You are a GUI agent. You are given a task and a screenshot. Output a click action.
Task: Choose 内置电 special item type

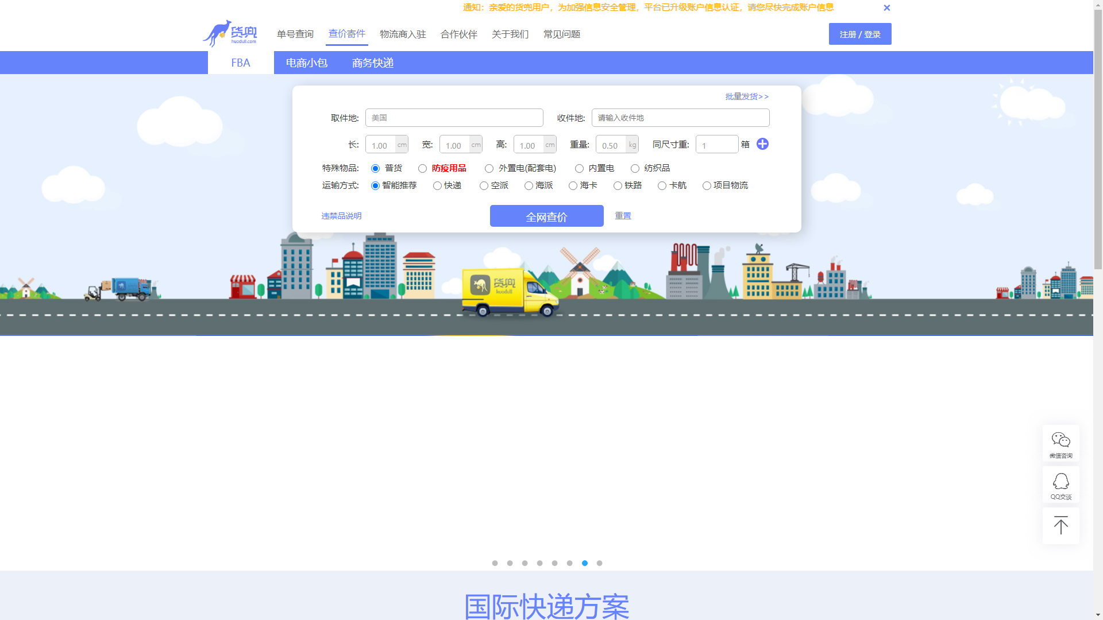[x=579, y=168]
